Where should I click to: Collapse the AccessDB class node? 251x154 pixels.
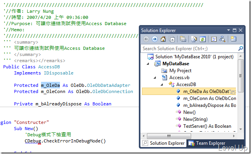pos(162,85)
